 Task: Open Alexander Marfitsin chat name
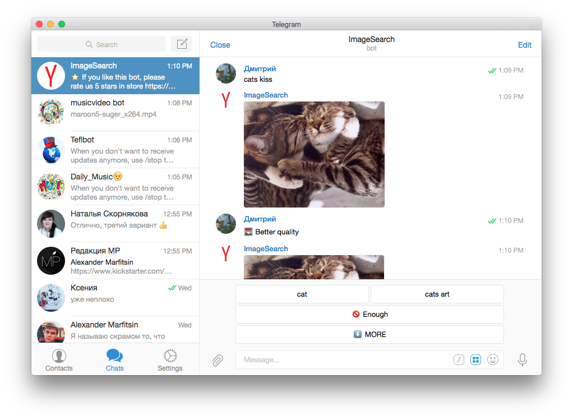point(104,325)
